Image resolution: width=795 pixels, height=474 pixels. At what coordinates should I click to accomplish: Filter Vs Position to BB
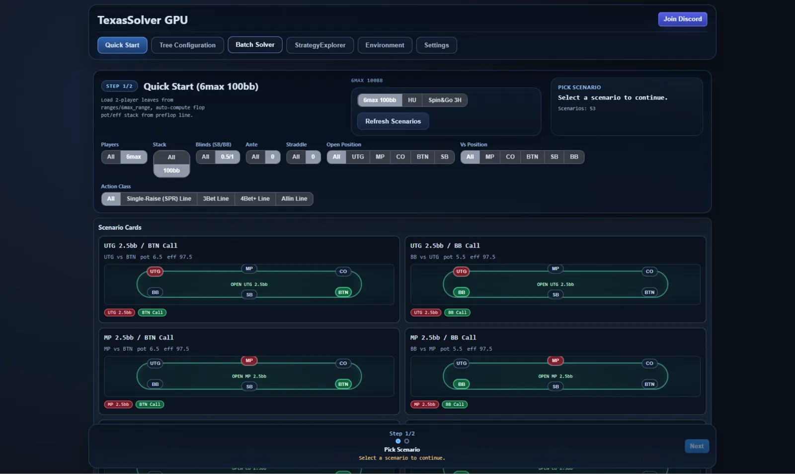click(574, 157)
